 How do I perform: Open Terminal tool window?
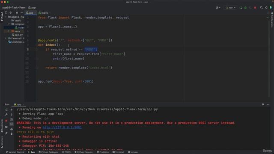click(118, 152)
